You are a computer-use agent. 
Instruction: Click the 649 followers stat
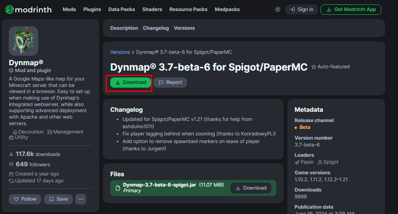pyautogui.click(x=30, y=164)
